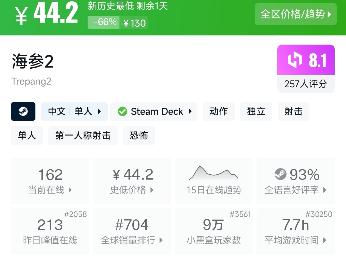Open 全语言好评率 review rating details
Viewport: 346px width, 257px height.
[295, 181]
